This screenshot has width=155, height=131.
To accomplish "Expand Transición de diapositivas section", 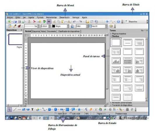I will pyautogui.click(x=121, y=105).
